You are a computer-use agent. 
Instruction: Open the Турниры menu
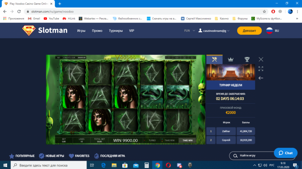[116, 31]
